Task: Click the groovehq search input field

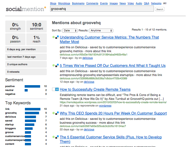Action: 102,9
